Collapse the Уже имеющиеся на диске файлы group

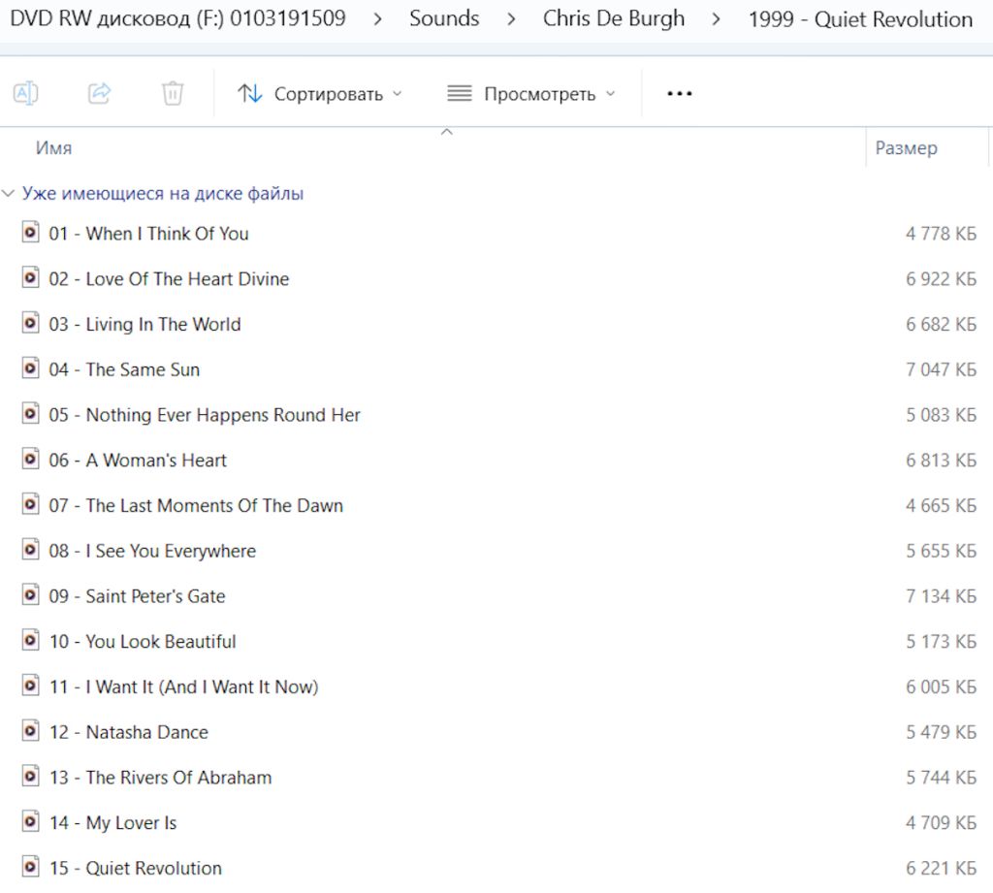pyautogui.click(x=8, y=193)
